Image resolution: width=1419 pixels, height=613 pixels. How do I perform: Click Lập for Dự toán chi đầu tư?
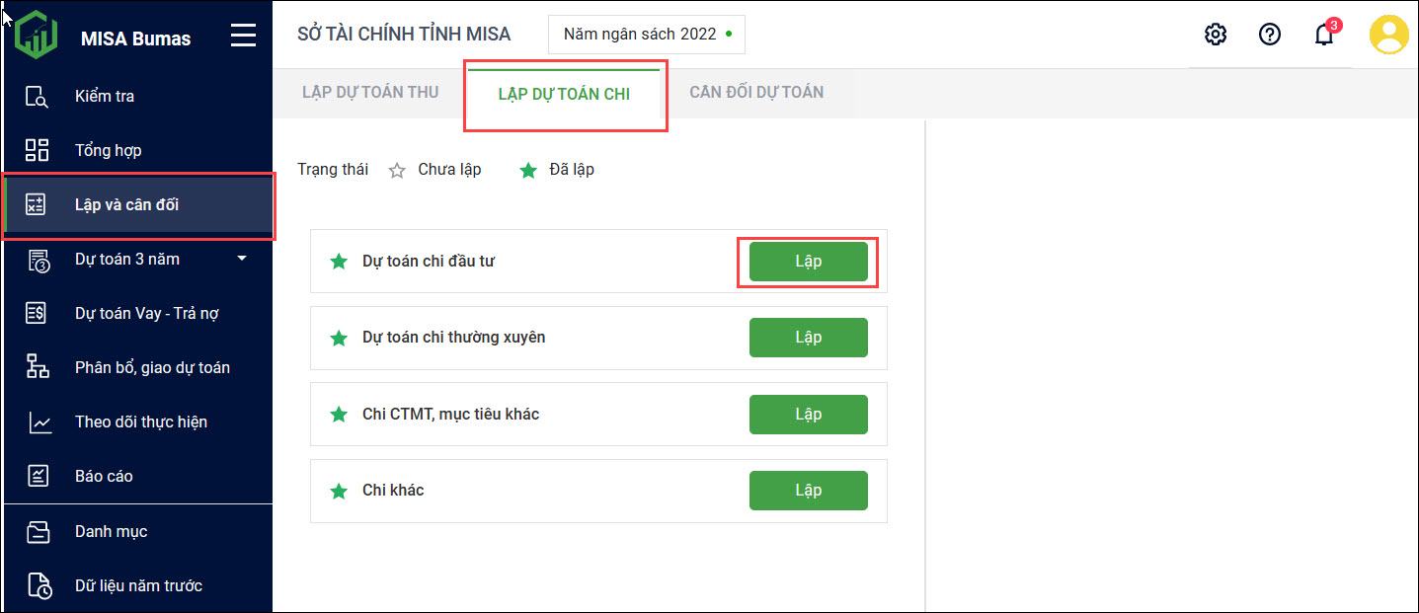click(808, 262)
